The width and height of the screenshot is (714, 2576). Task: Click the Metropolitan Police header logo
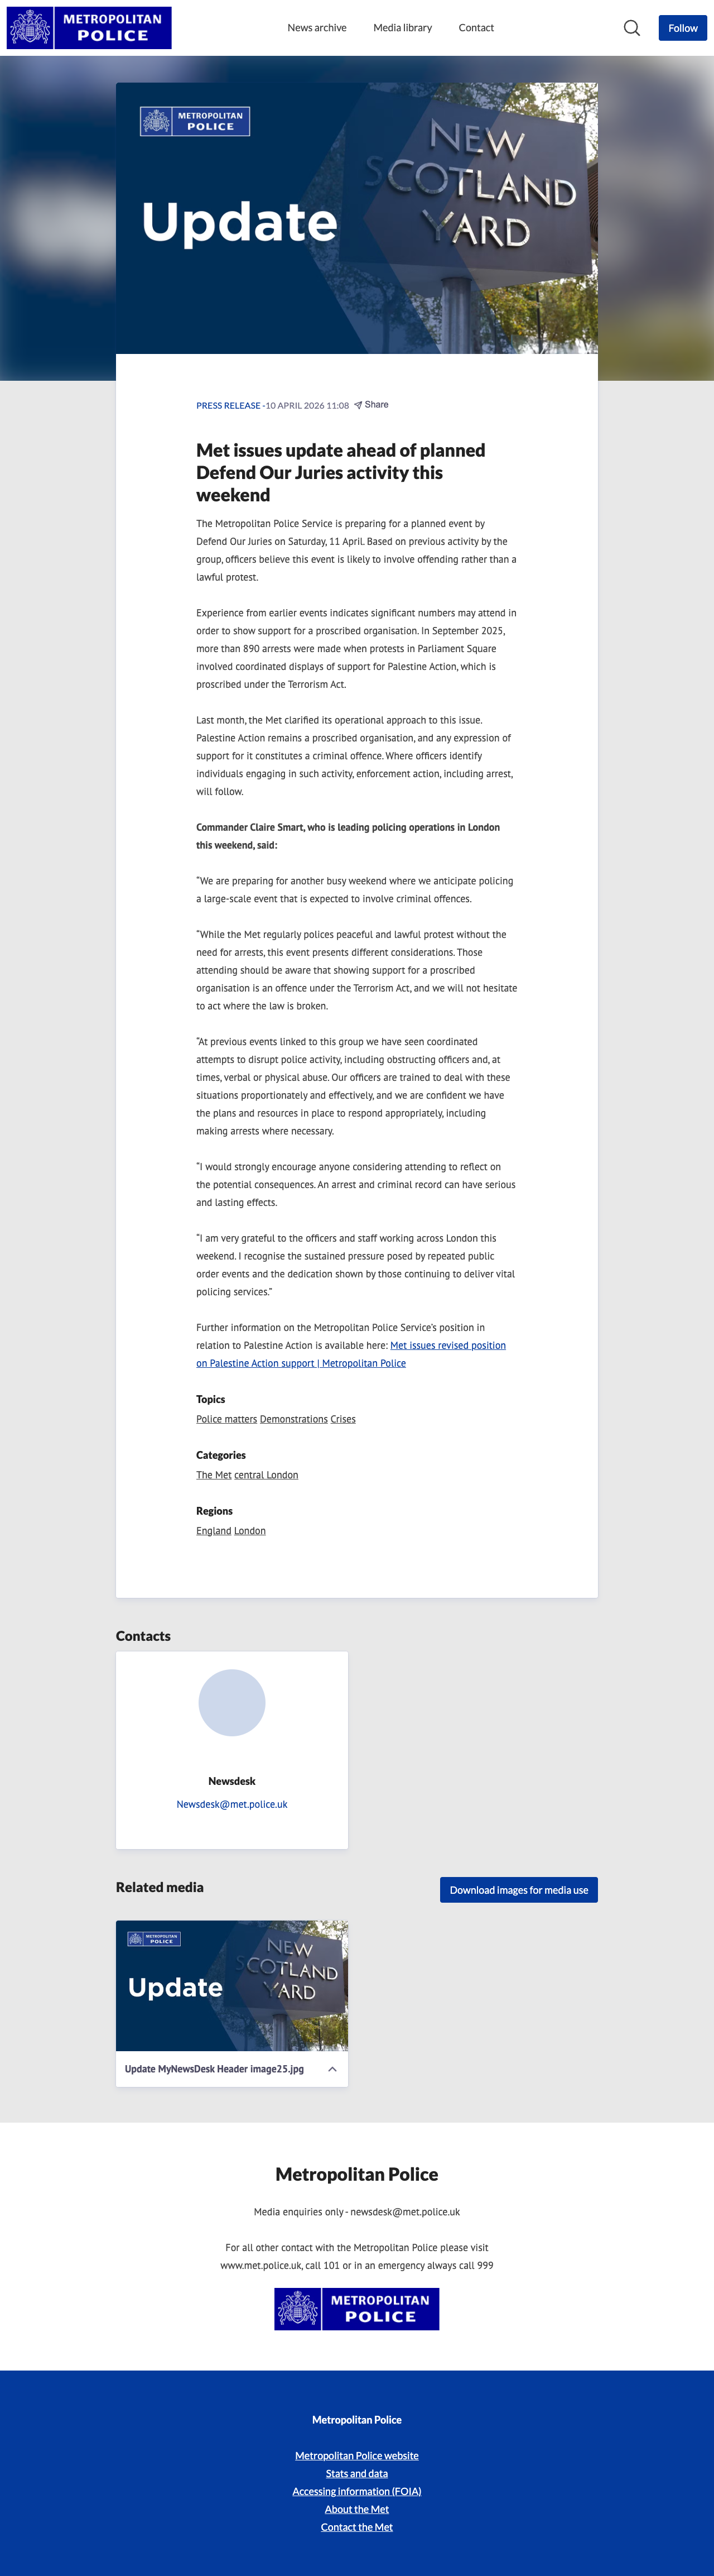tap(89, 28)
